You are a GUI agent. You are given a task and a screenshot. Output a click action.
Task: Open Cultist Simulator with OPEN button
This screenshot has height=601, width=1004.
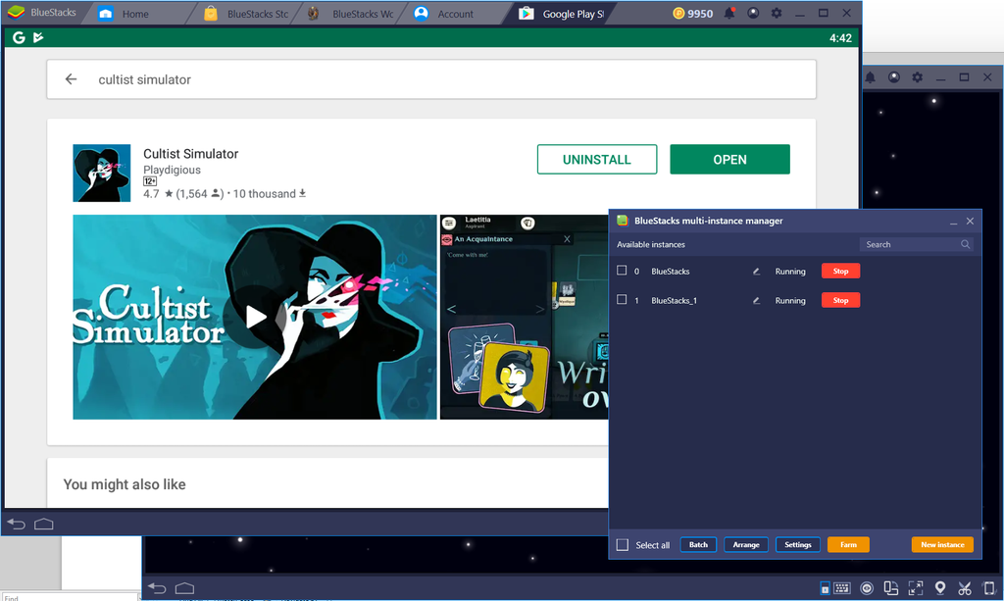pyautogui.click(x=729, y=159)
